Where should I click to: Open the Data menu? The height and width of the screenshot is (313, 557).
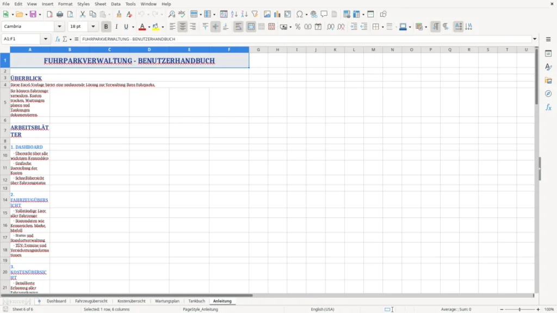[115, 4]
